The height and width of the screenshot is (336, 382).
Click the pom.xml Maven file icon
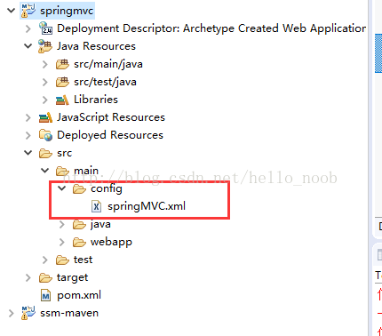coord(45,295)
